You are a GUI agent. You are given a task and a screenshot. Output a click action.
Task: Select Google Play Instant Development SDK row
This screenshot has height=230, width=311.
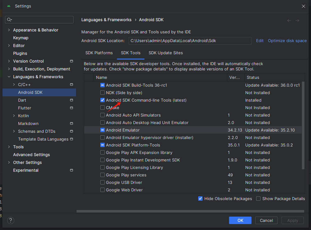[193, 160]
